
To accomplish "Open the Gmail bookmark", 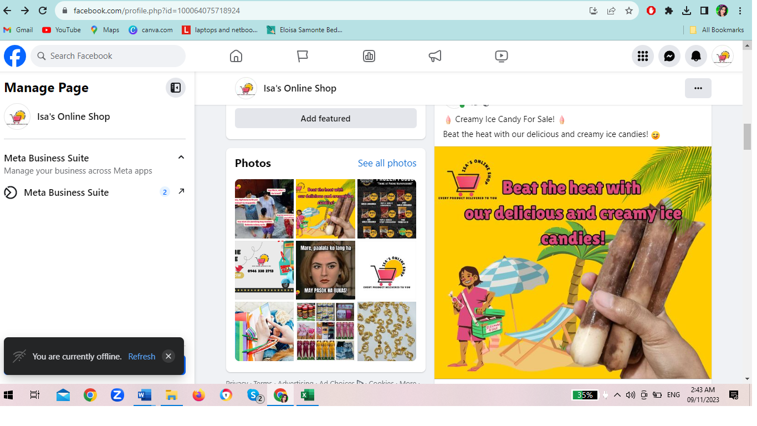I will [18, 30].
